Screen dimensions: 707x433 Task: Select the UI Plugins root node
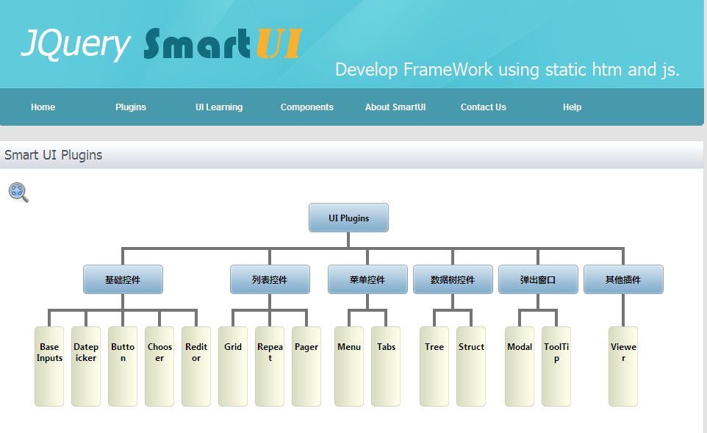click(x=348, y=218)
